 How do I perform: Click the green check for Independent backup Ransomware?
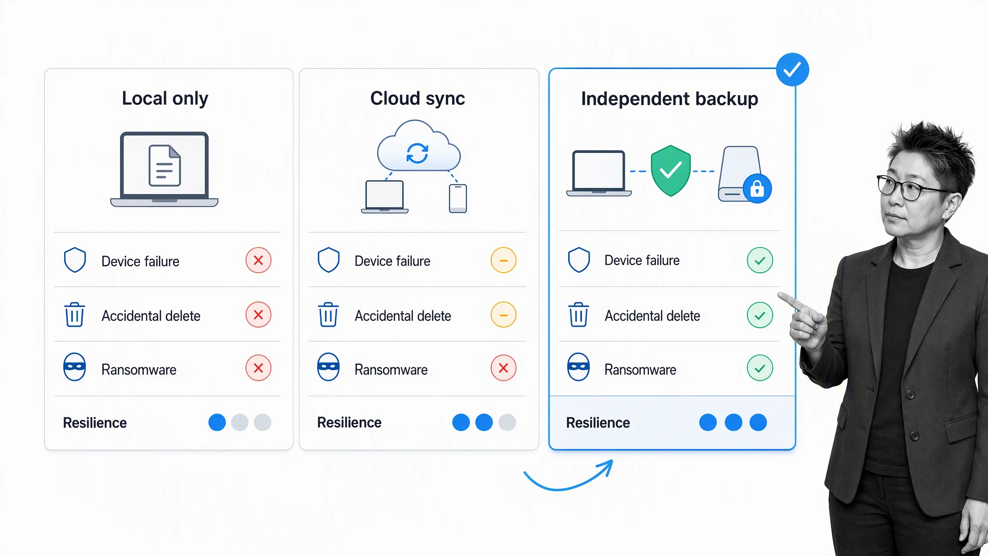point(760,368)
